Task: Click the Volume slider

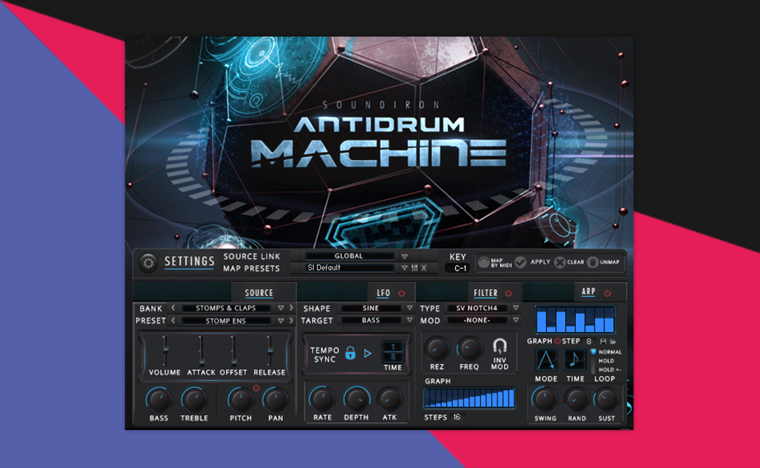Action: click(x=165, y=351)
